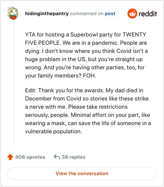This screenshot has height=187, width=164.
Task: Click the reddit wordmark text
Action: pos(148,14)
